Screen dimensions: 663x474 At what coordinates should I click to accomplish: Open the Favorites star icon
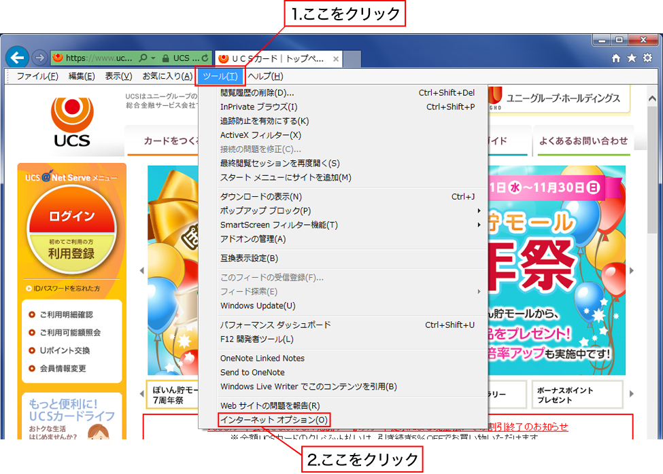(x=632, y=58)
